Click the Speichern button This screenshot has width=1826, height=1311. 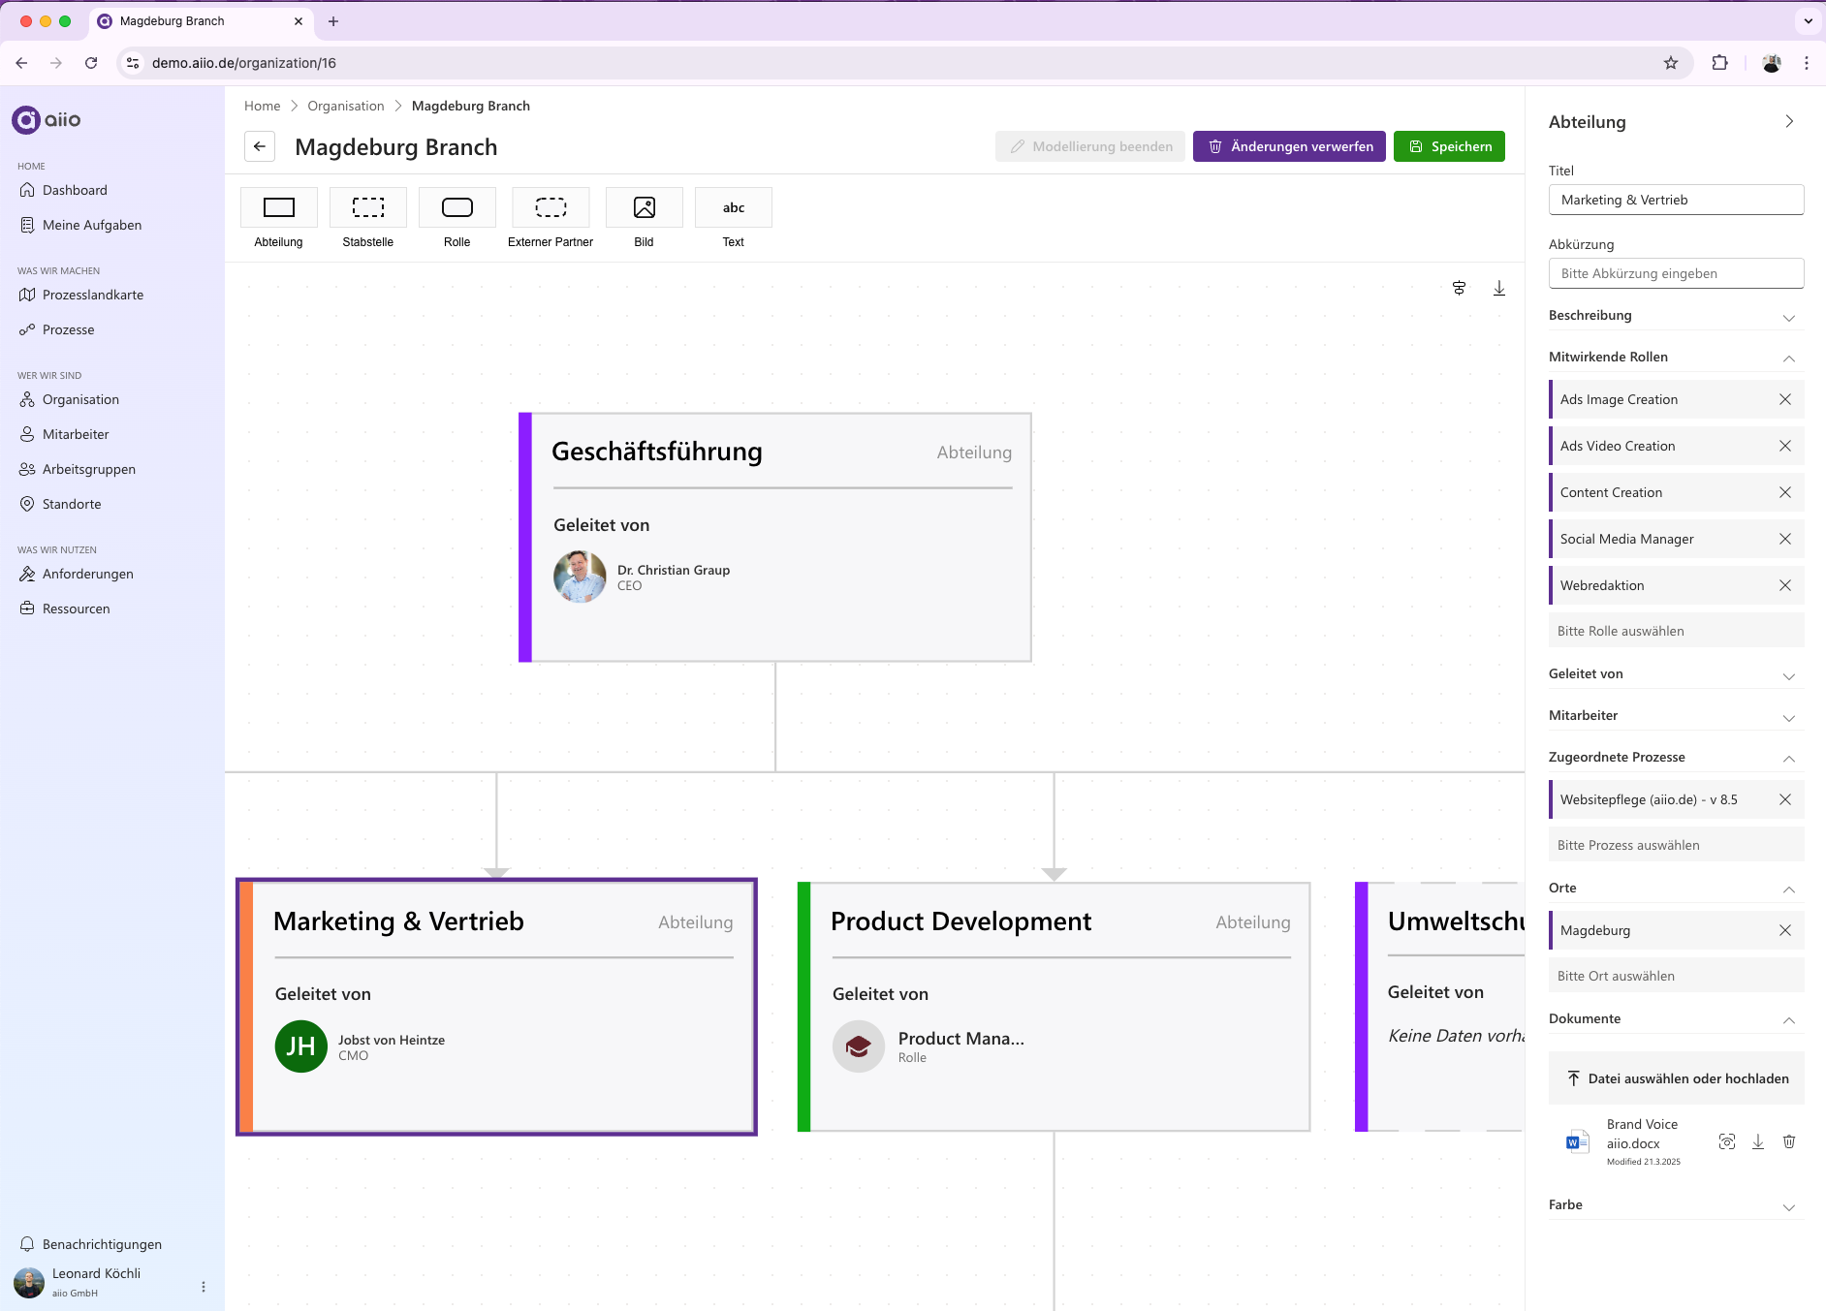[x=1449, y=146]
